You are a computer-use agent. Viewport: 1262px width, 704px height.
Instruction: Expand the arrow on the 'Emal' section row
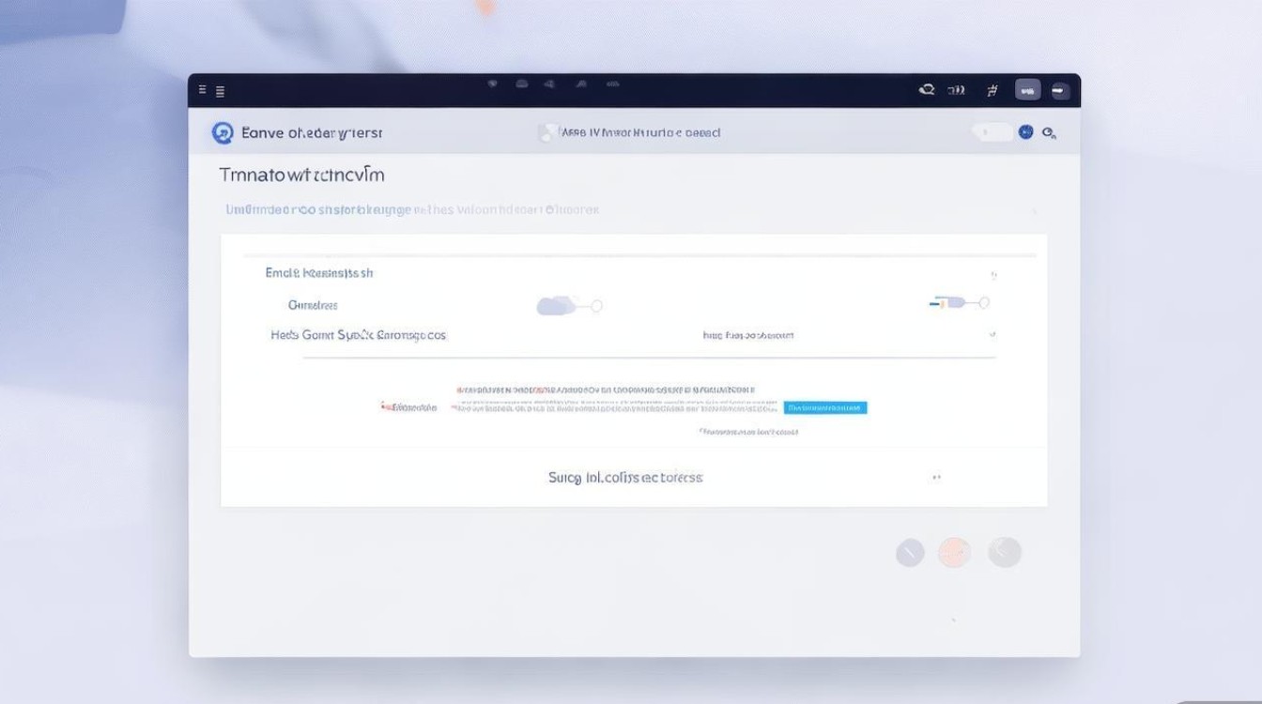coord(993,275)
